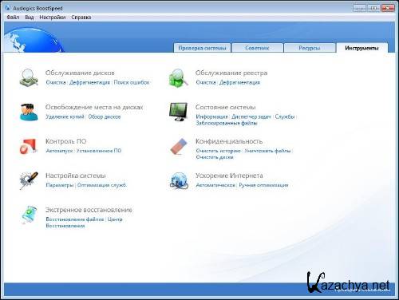
Task: Click the Free Up Disk Space person icon
Action: pos(29,112)
